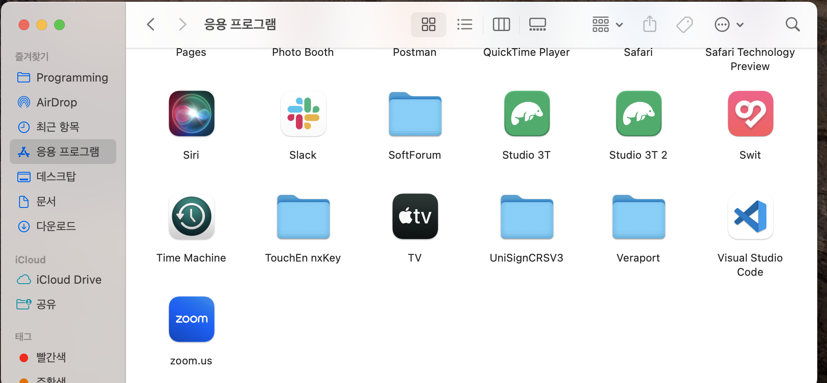Select the Studio 3T app icon
827x383 pixels.
click(x=527, y=113)
